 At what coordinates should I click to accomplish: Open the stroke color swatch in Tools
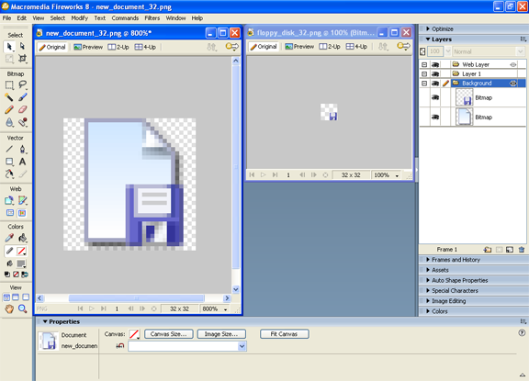pyautogui.click(x=21, y=251)
